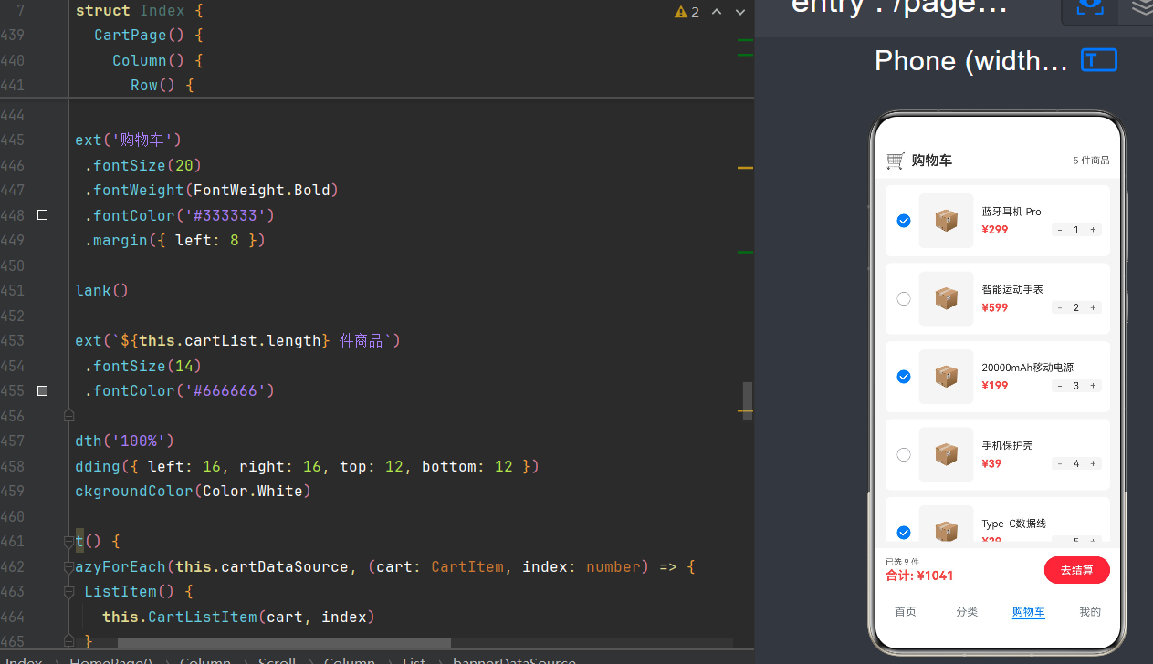Click the ¥599 price in preview

click(x=995, y=307)
